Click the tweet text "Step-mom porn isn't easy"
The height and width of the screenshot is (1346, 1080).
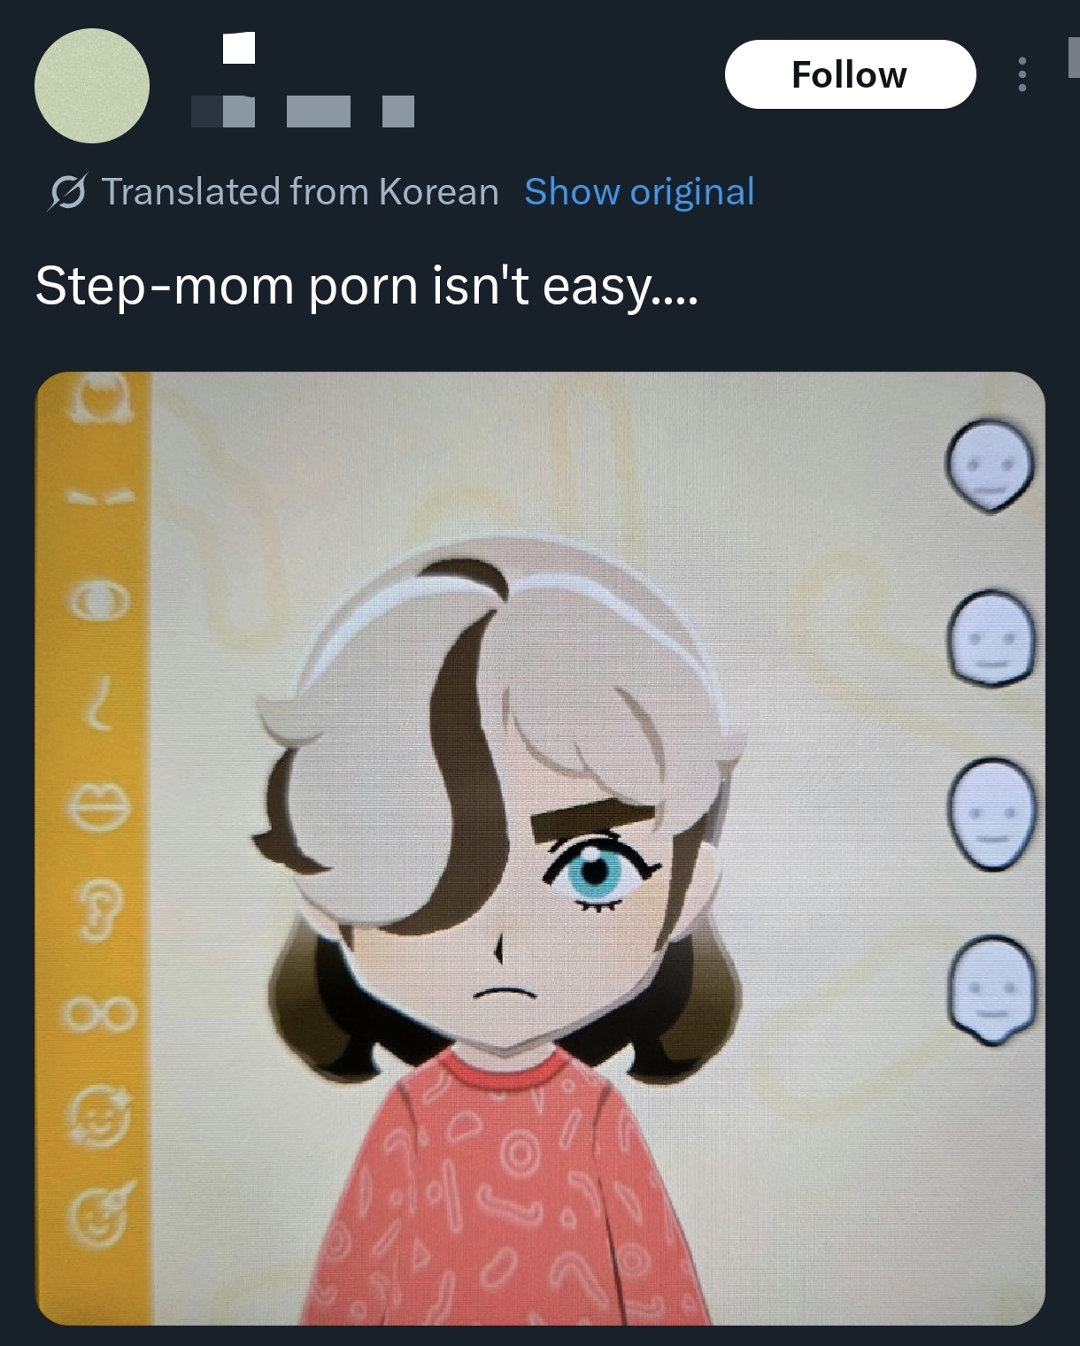click(x=366, y=286)
